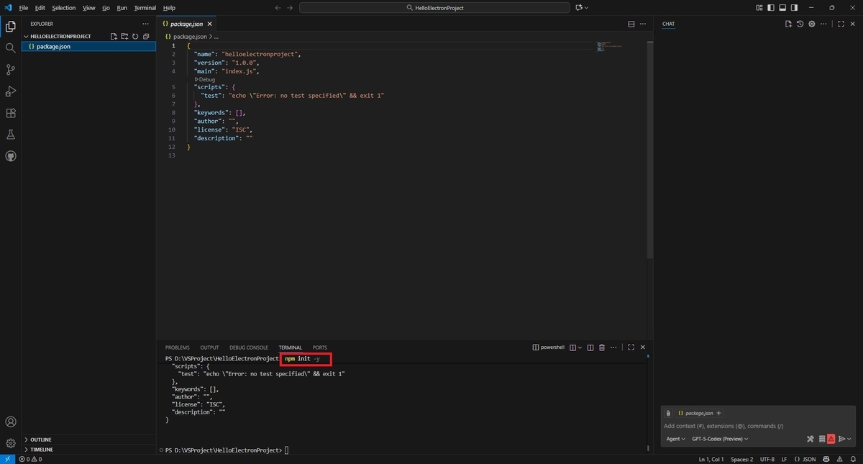The image size is (863, 464).
Task: Click Collapse Folders icon in Explorer
Action: click(146, 36)
